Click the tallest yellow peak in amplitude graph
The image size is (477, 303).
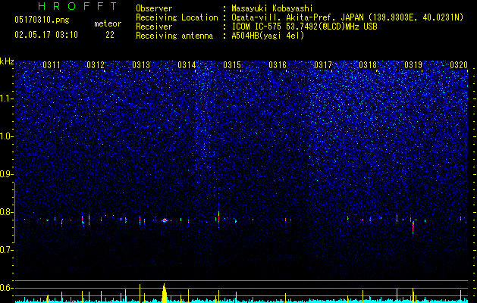(165, 293)
